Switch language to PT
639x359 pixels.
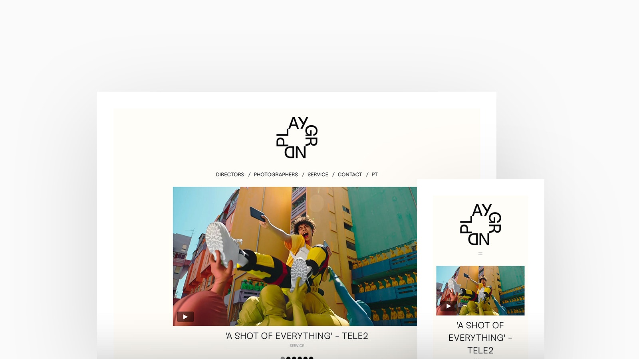[x=375, y=175]
